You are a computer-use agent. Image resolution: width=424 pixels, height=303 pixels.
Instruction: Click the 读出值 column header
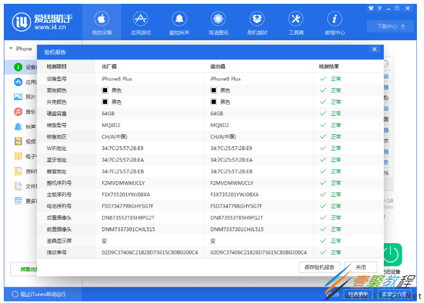pyautogui.click(x=218, y=66)
